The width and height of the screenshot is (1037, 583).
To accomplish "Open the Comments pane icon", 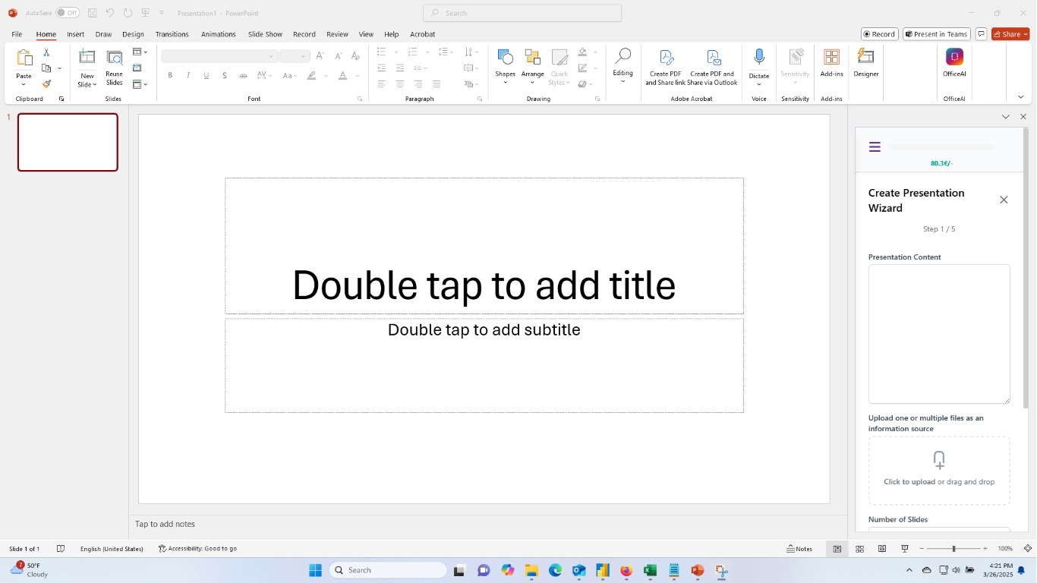I will [x=981, y=34].
